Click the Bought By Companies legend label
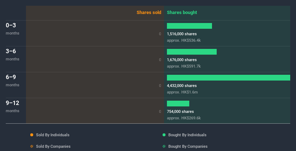This screenshot has width=296, height=151. tap(188, 146)
